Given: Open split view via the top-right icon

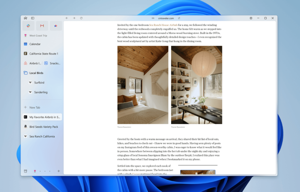Looking at the screenshot, I should 251,18.
